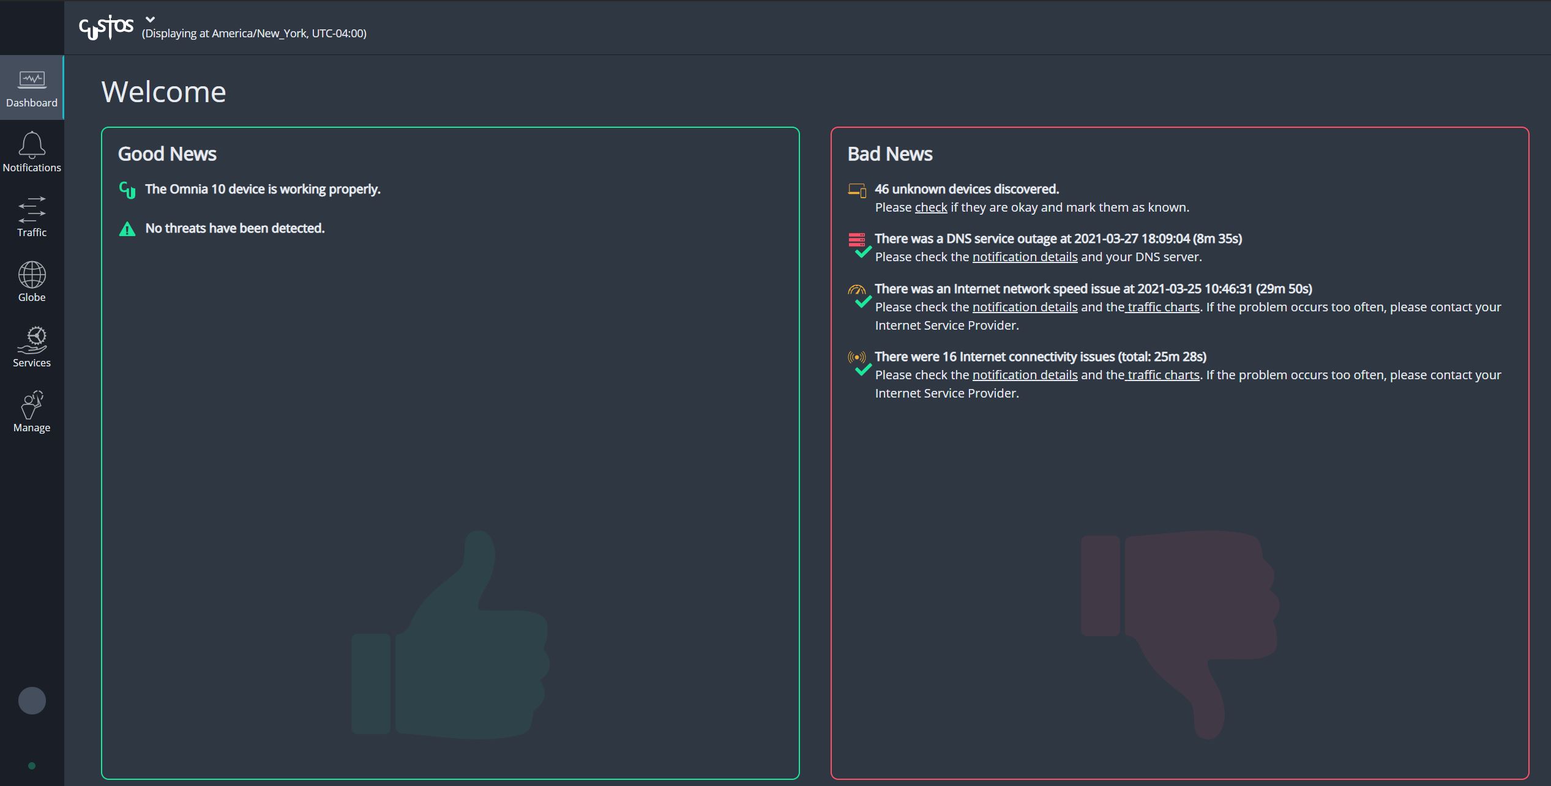Open traffic charts for connectivity issues

pos(1162,375)
